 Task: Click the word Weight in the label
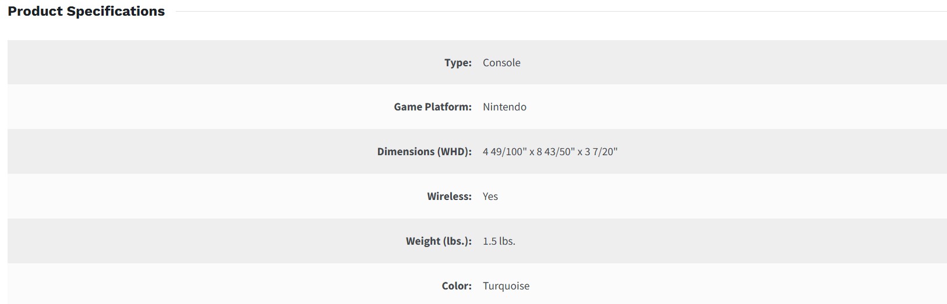423,241
